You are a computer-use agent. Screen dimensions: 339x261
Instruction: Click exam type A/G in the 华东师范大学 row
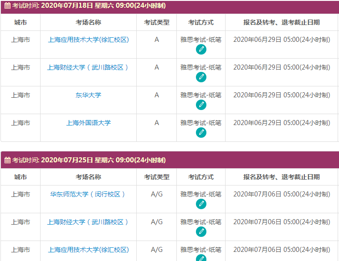tap(157, 194)
